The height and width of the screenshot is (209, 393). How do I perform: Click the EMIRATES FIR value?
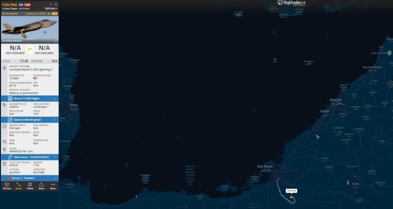(17, 151)
